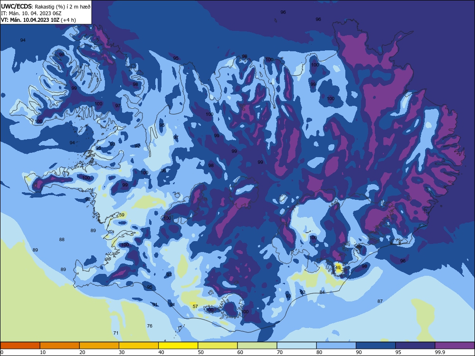Click the 84 humidity value on the coast

click(x=322, y=292)
